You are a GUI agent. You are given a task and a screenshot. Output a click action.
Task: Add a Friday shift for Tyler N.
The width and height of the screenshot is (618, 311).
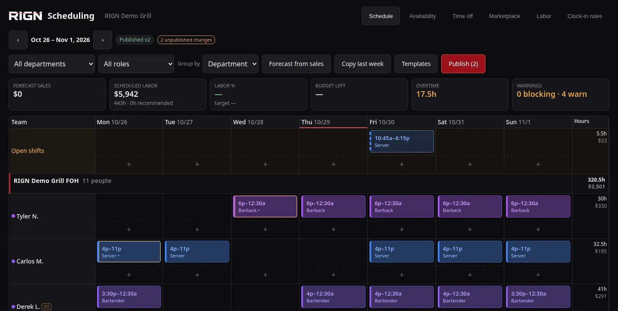tap(402, 230)
